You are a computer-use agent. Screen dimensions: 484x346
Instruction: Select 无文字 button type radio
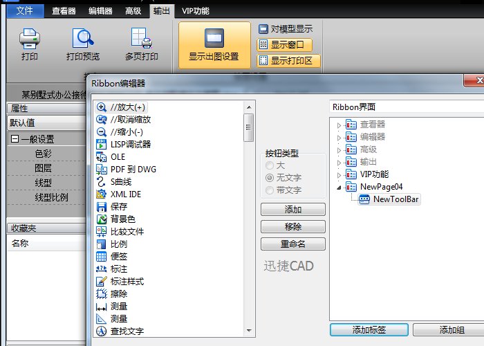[270, 178]
